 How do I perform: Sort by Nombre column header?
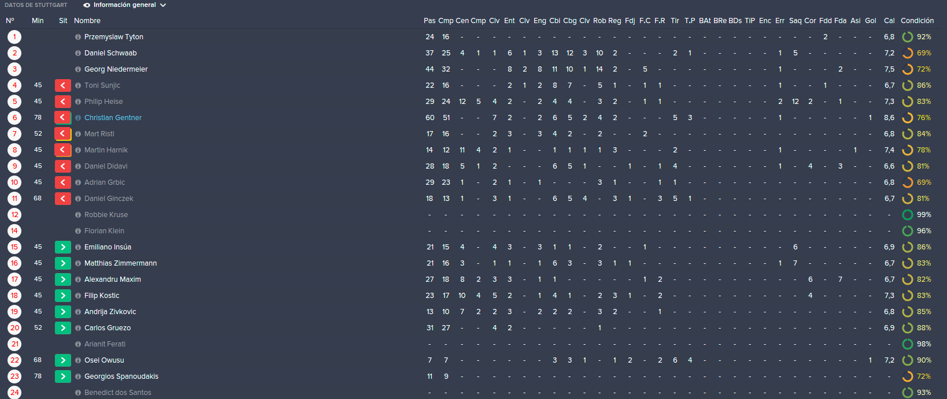pos(87,21)
